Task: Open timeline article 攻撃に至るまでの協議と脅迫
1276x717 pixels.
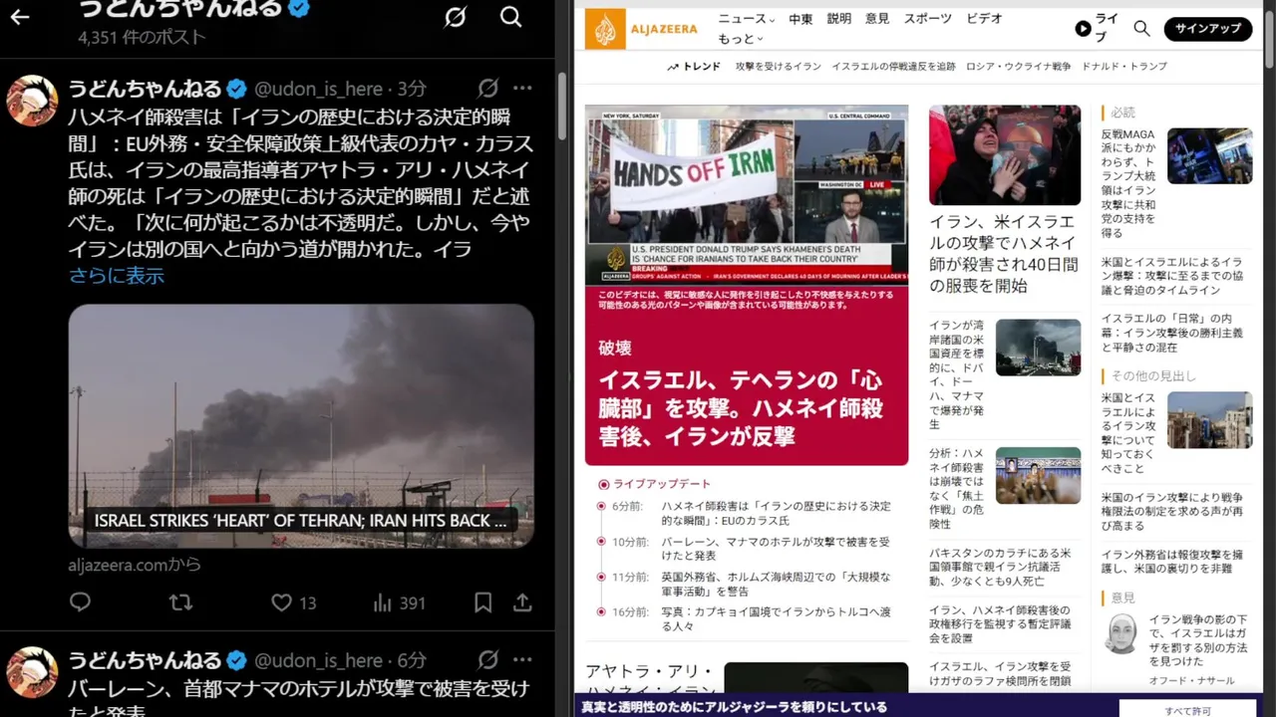Action: 1172,276
